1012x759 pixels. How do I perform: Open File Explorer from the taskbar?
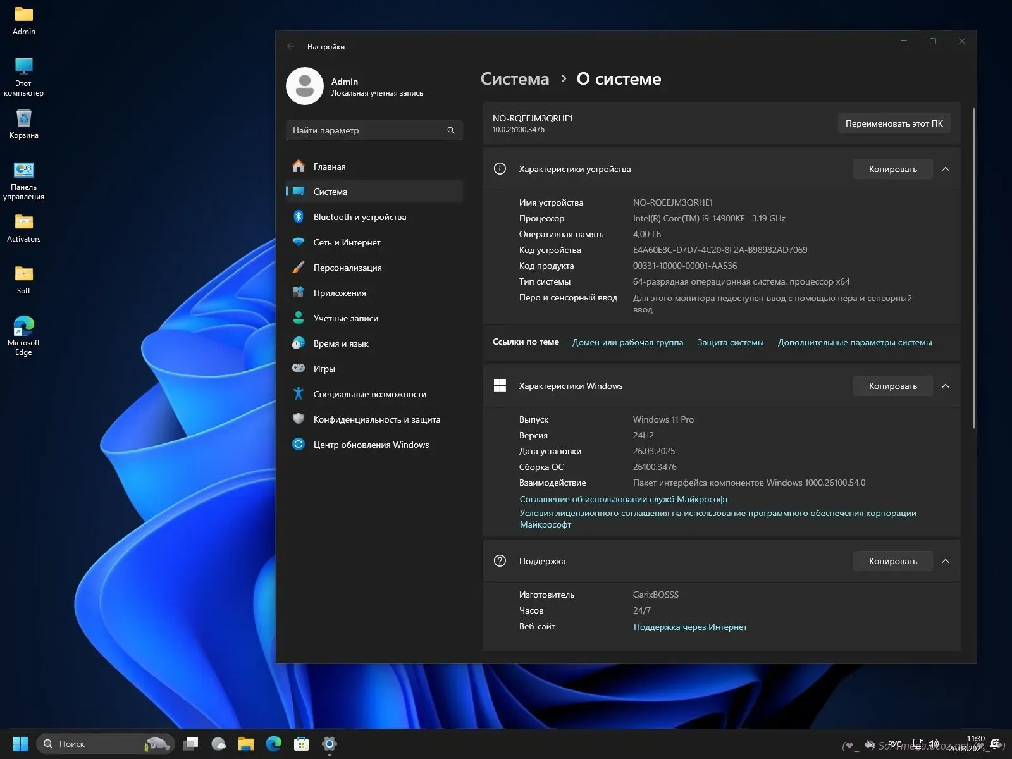[x=246, y=744]
